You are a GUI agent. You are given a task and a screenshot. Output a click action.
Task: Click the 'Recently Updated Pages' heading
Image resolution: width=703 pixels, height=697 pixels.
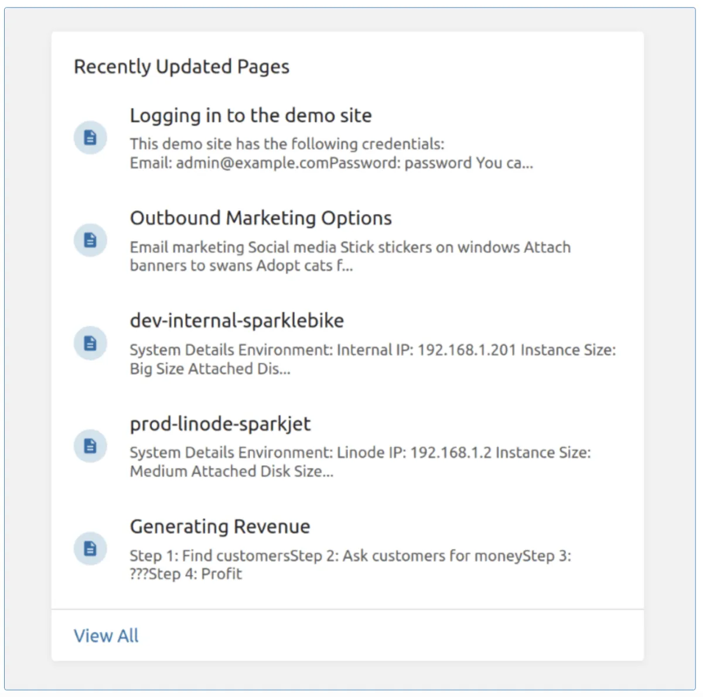tap(182, 67)
